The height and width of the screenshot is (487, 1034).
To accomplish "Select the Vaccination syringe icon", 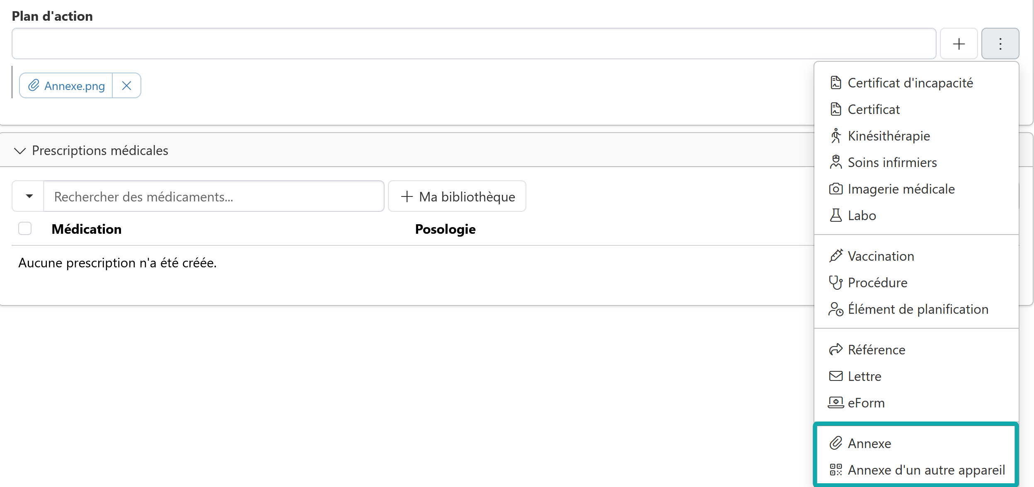I will pyautogui.click(x=835, y=256).
